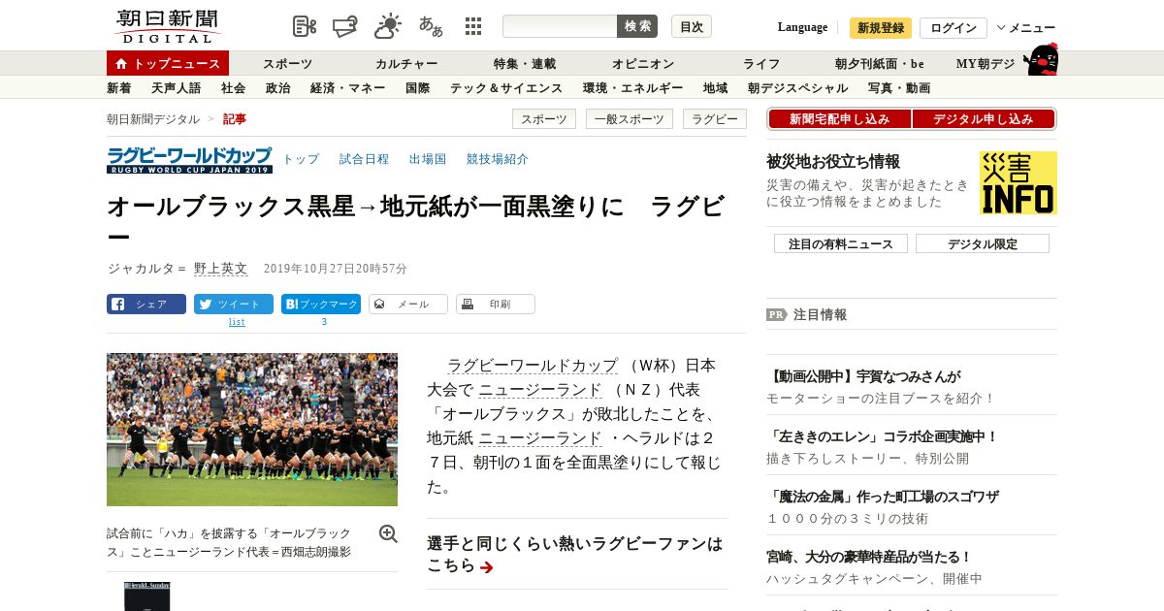The height and width of the screenshot is (611, 1164).
Task: Click the 一般スポーツ category tag
Action: 630,119
